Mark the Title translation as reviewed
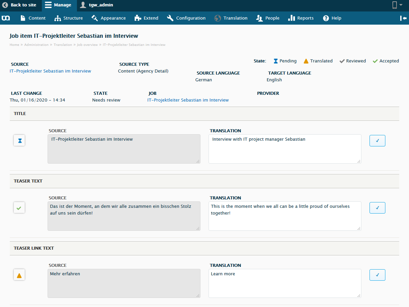This screenshot has height=307, width=409. [377, 141]
